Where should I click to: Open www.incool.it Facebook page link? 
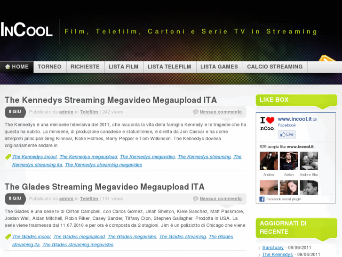coord(294,119)
